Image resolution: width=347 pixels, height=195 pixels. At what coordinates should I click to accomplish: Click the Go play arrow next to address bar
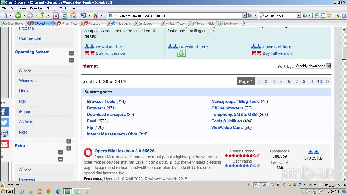click(x=250, y=15)
